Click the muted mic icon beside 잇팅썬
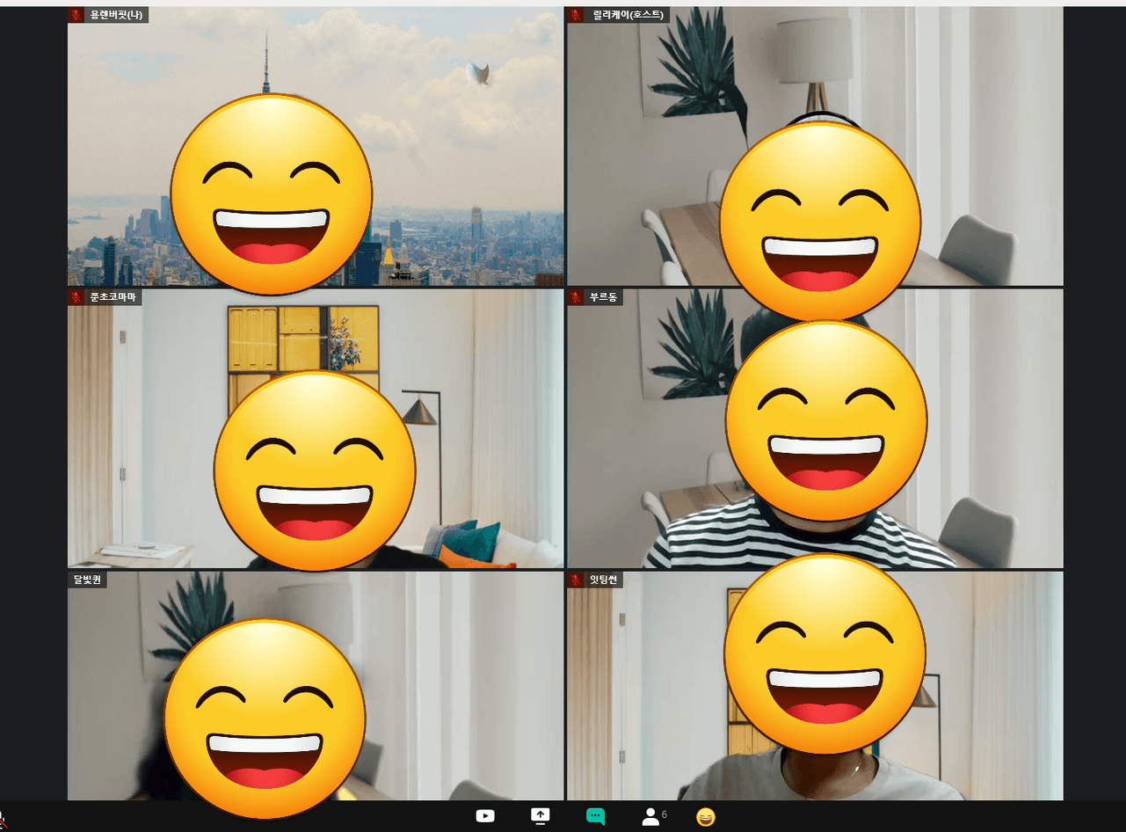Viewport: 1126px width, 832px height. 576,580
